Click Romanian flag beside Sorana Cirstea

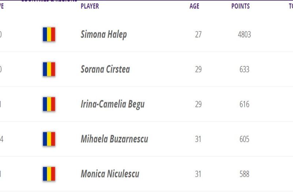[49, 69]
